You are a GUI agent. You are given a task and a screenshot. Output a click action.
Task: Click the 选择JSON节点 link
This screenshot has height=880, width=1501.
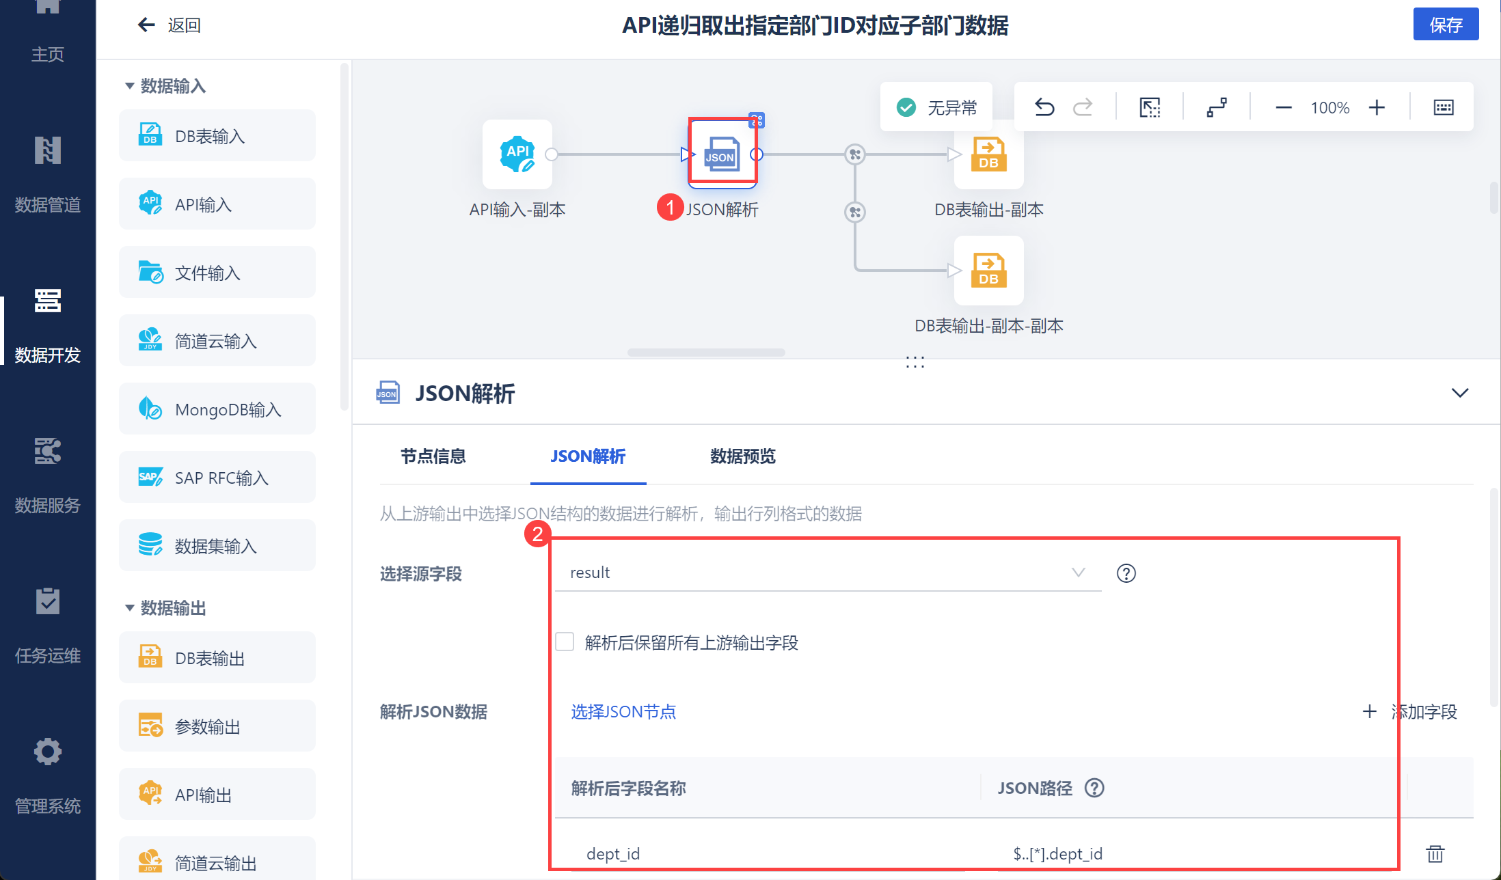(623, 712)
